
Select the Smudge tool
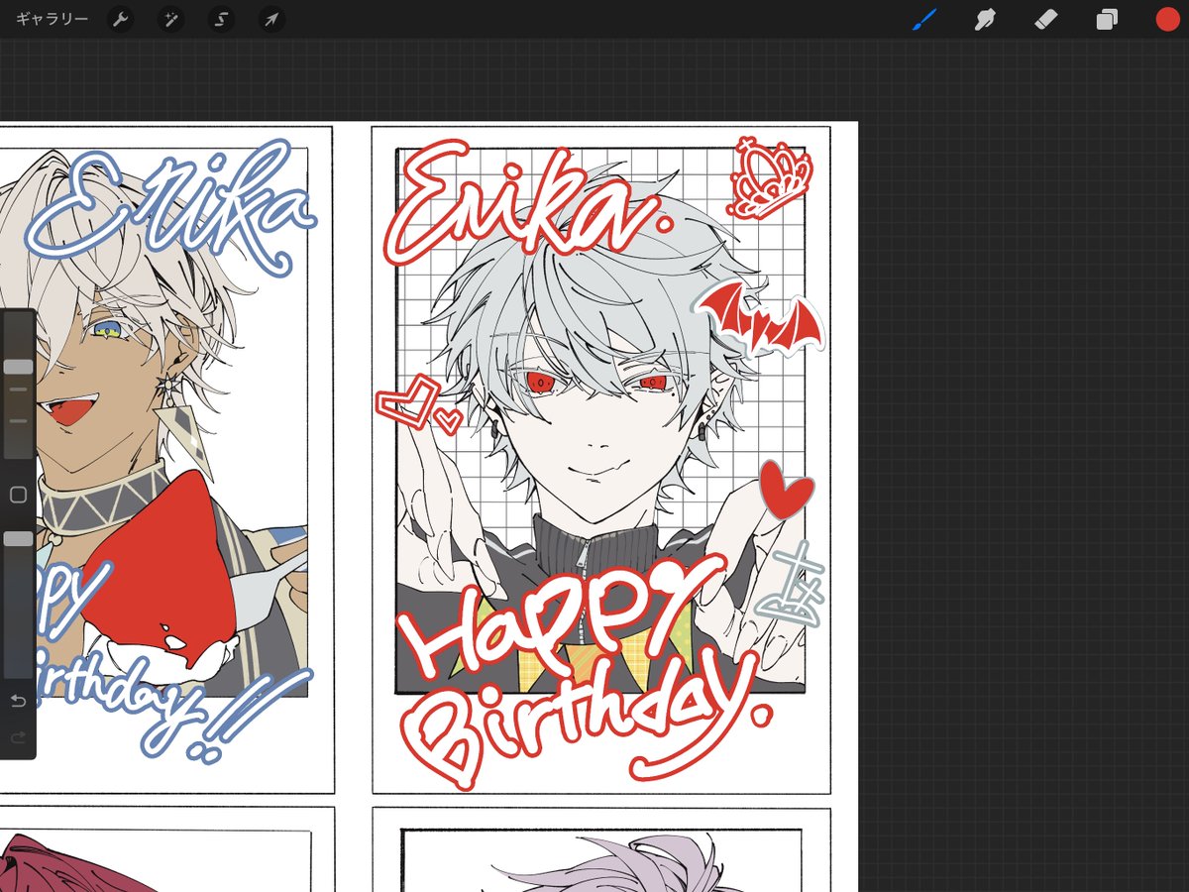[x=985, y=19]
